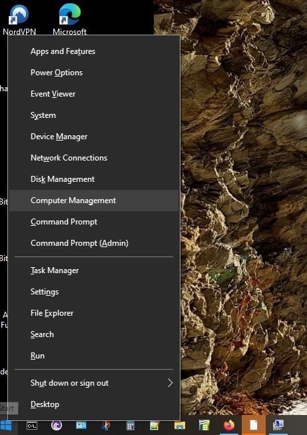Open Device Manager
This screenshot has width=307, height=435.
pos(94,137)
